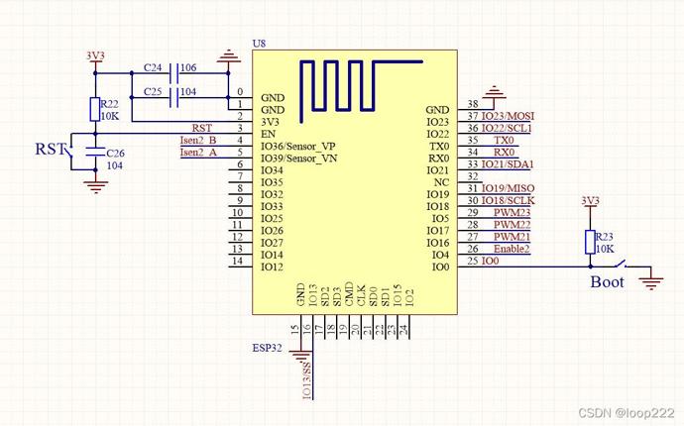The image size is (684, 426).
Task: Select the R22 resistor symbol
Action: point(95,109)
